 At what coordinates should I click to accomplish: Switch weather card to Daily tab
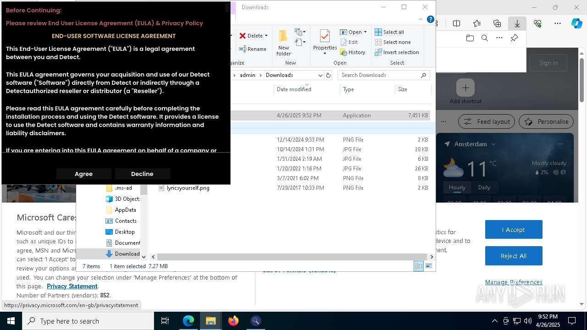(x=484, y=187)
